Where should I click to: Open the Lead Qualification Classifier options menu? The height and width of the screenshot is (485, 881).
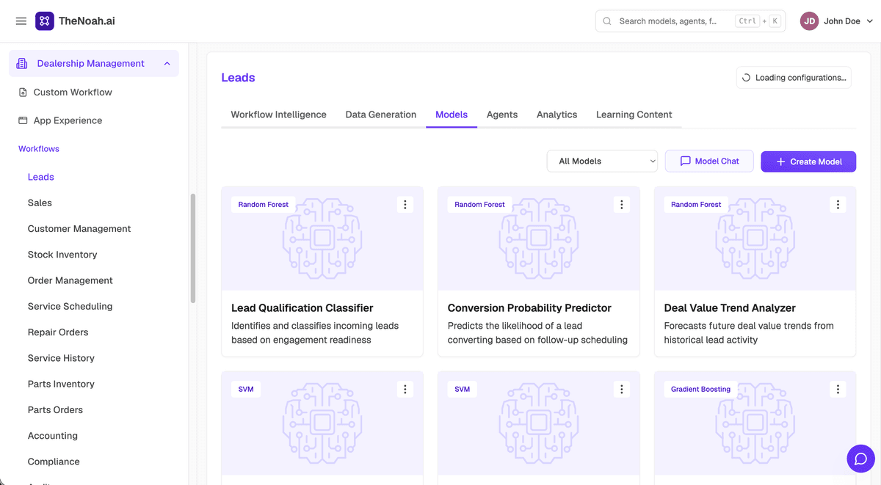click(405, 205)
